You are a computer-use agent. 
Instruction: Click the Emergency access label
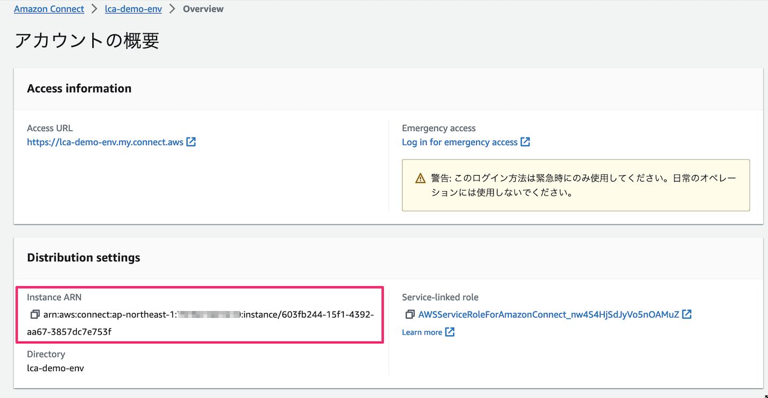coord(438,128)
